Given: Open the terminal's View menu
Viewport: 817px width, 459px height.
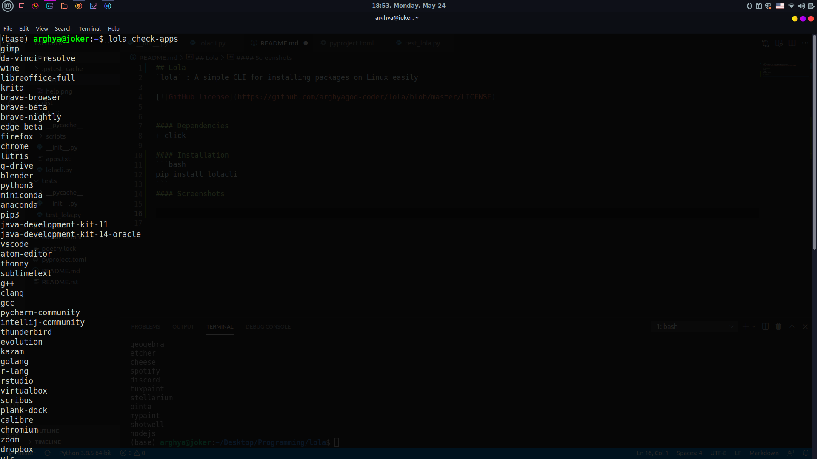Looking at the screenshot, I should (42, 28).
